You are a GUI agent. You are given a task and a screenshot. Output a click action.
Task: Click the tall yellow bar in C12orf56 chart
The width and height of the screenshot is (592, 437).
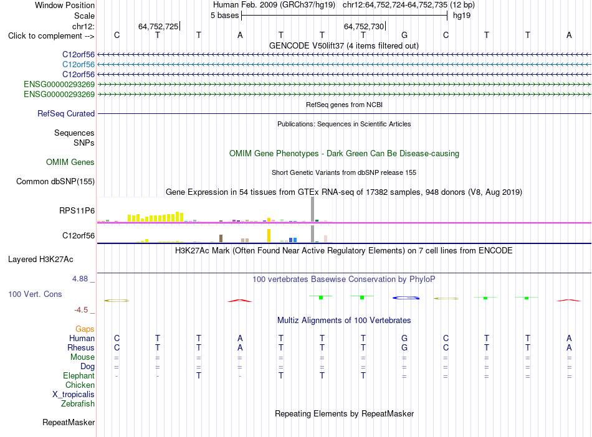pos(269,236)
